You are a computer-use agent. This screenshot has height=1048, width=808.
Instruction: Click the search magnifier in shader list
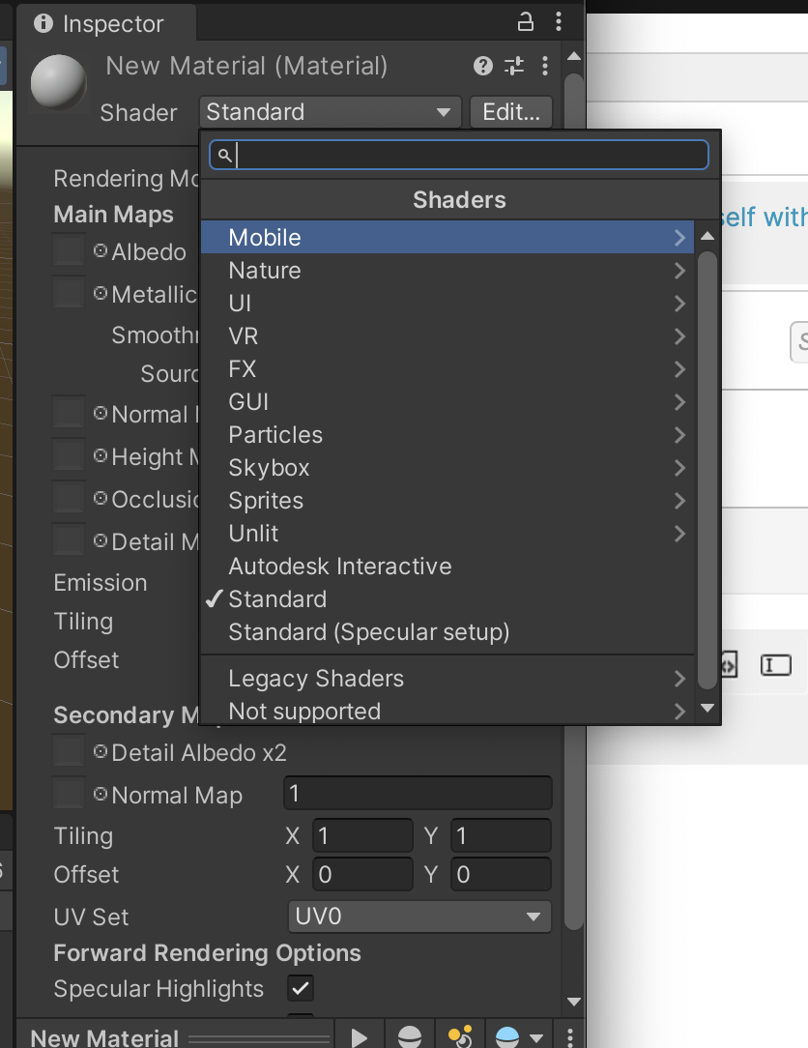tap(223, 155)
